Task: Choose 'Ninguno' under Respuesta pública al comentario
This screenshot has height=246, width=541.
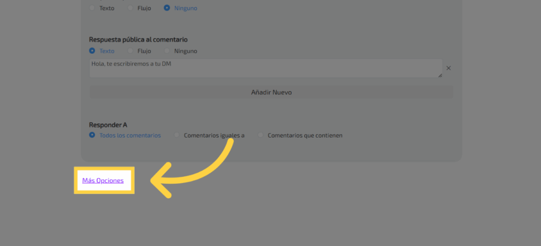Action: (x=167, y=51)
